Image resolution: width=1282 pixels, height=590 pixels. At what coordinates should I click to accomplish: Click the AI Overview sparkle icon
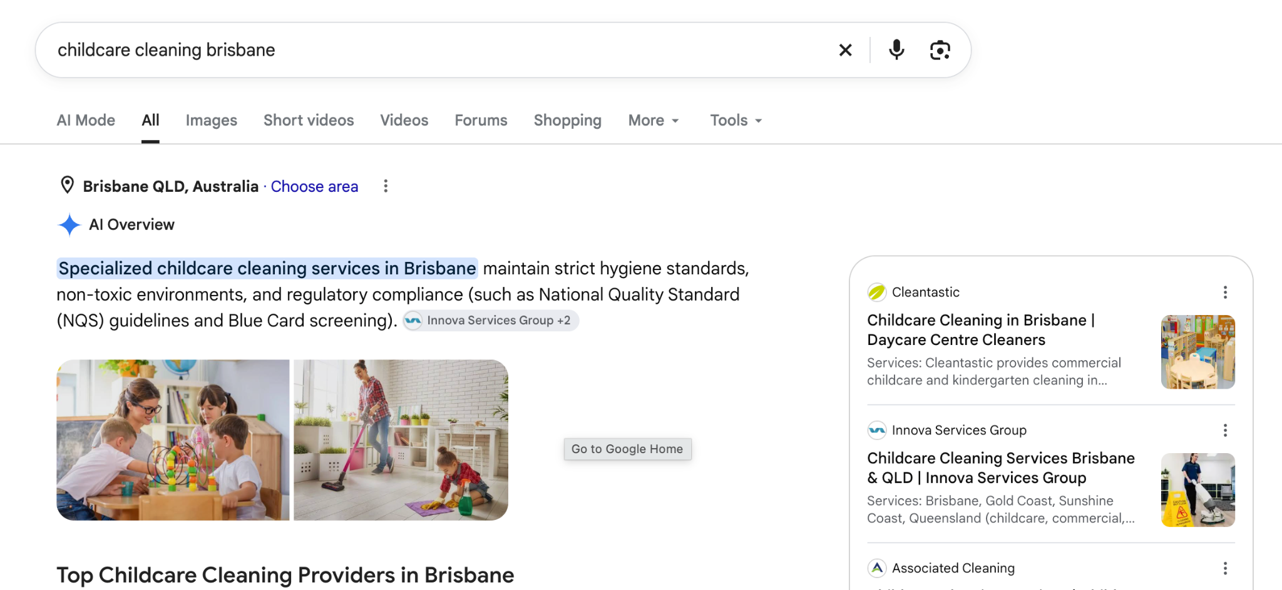coord(69,225)
